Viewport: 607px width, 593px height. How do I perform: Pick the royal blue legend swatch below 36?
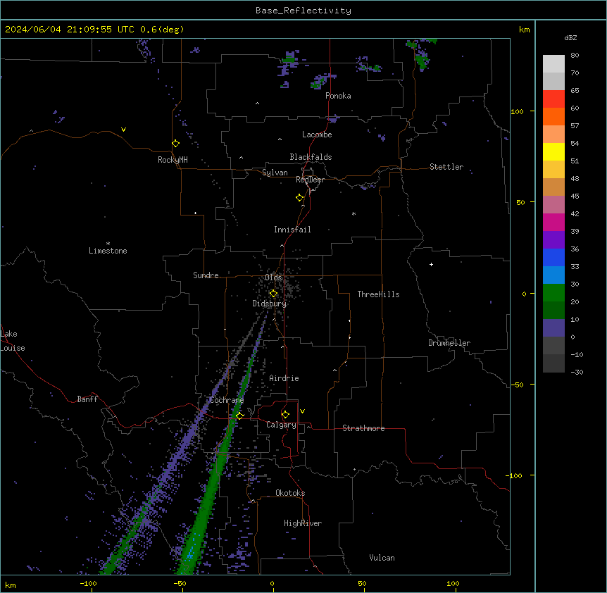coord(553,257)
